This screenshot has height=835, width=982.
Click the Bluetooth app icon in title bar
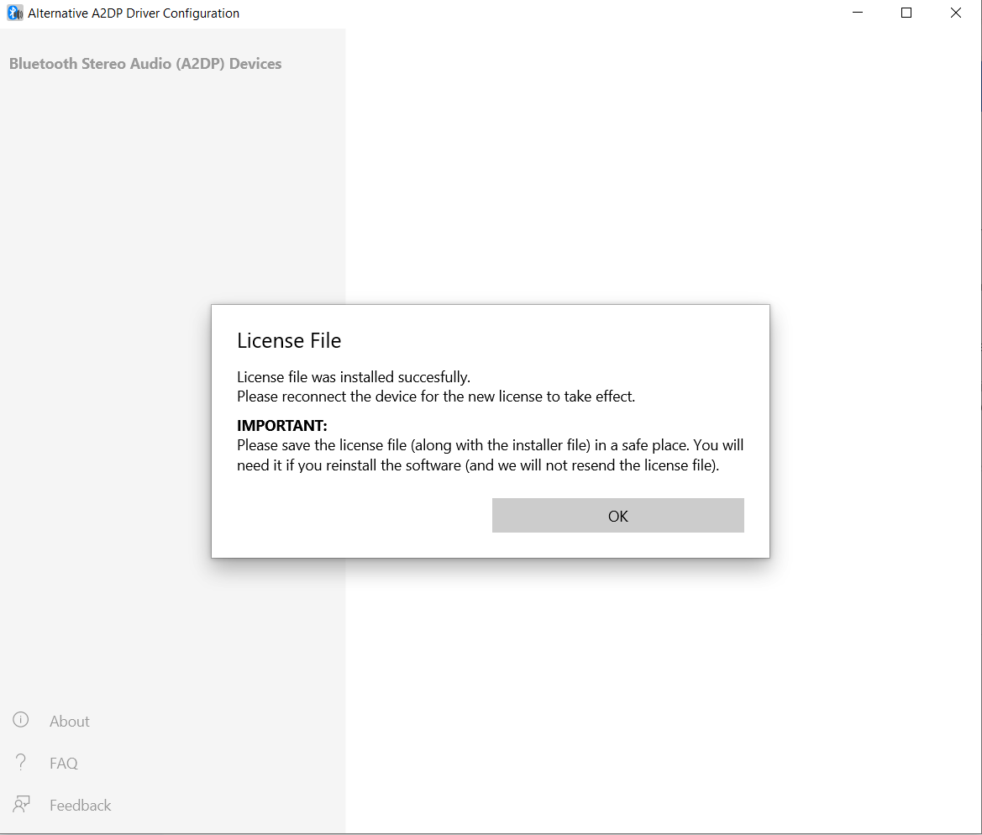pyautogui.click(x=15, y=13)
